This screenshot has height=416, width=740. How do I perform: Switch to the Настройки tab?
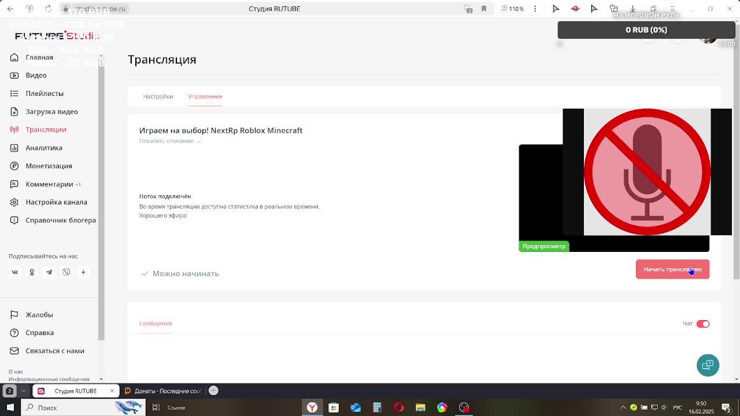click(x=158, y=96)
